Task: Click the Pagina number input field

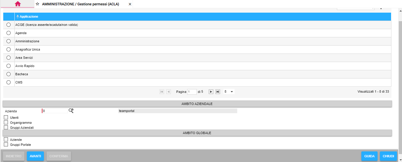Action: (192, 92)
